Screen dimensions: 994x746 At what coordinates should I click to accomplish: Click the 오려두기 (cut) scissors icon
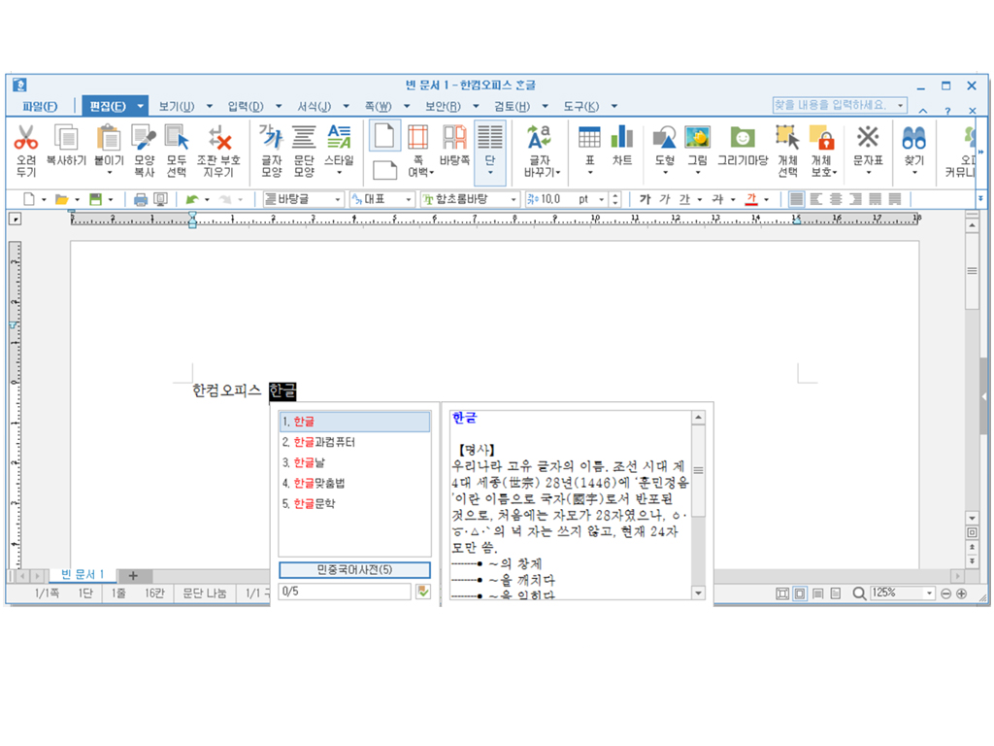click(26, 137)
